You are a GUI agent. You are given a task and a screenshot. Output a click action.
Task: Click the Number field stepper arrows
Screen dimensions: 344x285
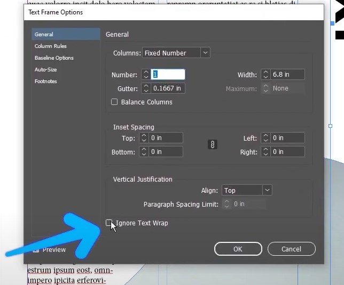146,75
